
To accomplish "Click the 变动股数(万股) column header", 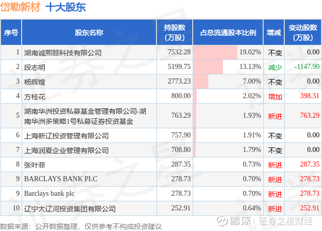I will pos(303,32).
